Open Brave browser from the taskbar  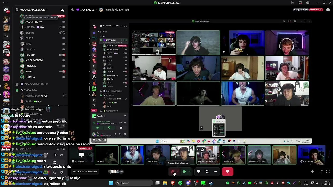pyautogui.click(x=173, y=183)
